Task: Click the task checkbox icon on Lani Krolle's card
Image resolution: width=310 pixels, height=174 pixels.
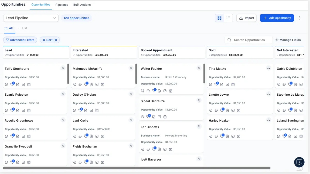Action: [97, 136]
